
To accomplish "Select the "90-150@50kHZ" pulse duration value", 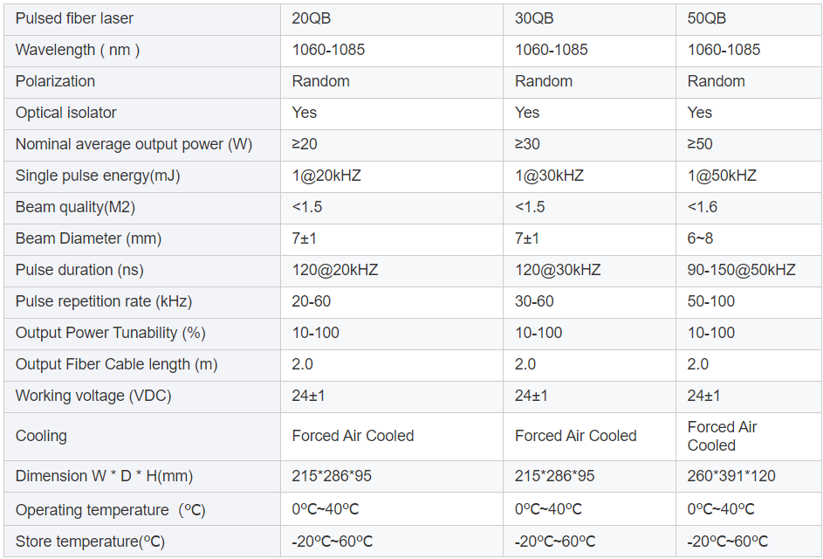I will pos(742,270).
